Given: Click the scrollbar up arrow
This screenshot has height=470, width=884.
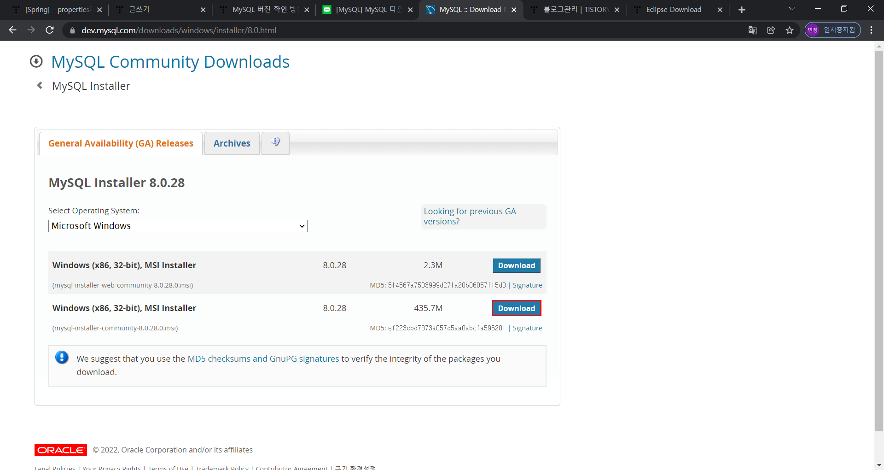Looking at the screenshot, I should tap(879, 46).
